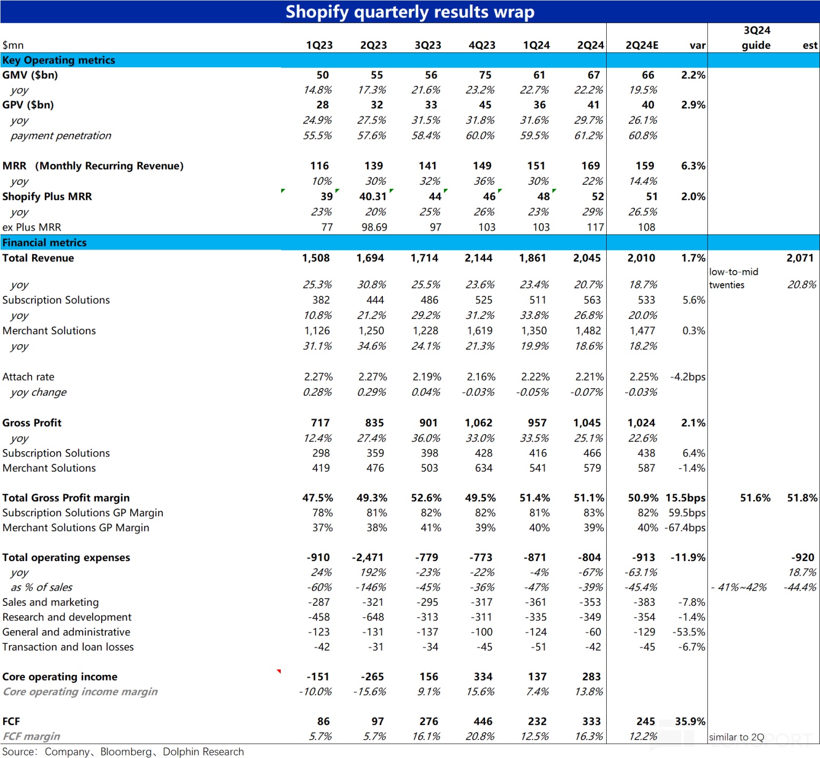Screen dimensions: 820x758
Task: Click 'Core operating income margin' label
Action: 80,692
